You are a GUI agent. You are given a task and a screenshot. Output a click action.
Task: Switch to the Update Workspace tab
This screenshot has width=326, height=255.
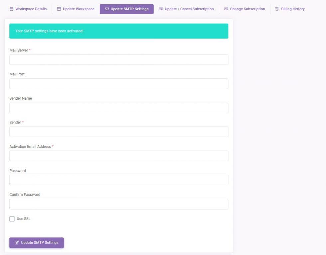point(79,9)
